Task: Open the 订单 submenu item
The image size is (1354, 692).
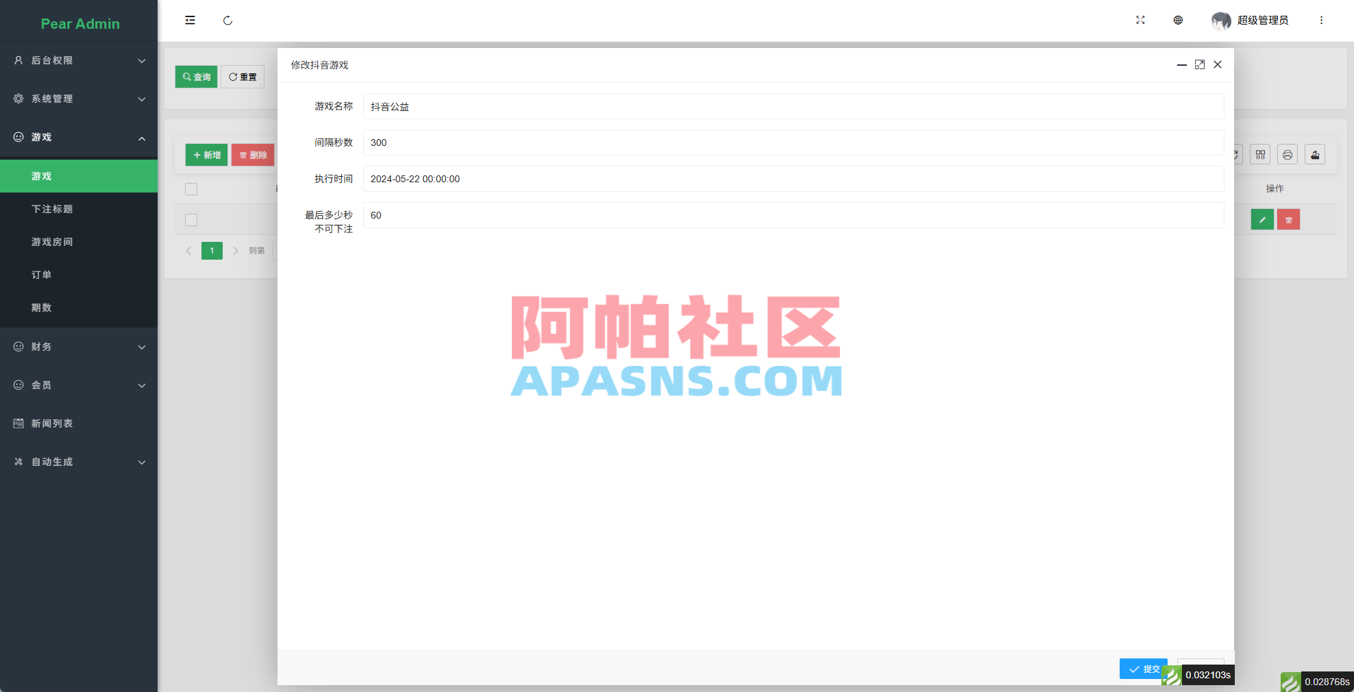Action: (79, 275)
